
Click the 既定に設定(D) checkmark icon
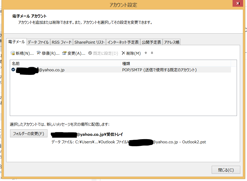click(x=90, y=53)
